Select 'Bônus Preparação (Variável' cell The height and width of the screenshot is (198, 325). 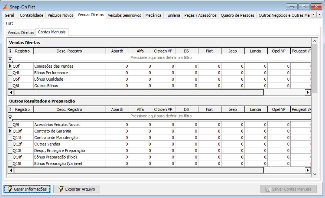(x=70, y=164)
